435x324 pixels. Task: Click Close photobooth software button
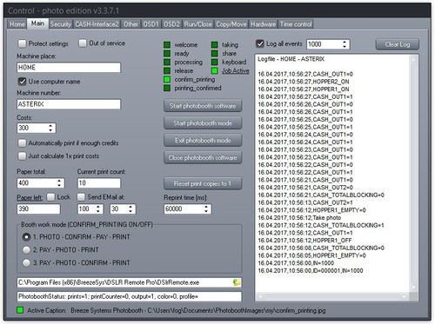[x=203, y=158]
